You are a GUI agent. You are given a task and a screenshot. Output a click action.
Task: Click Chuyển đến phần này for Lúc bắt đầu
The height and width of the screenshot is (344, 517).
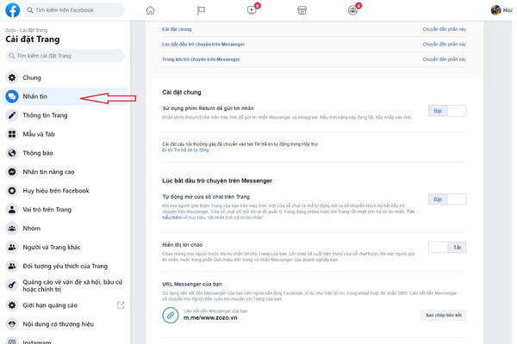point(444,45)
